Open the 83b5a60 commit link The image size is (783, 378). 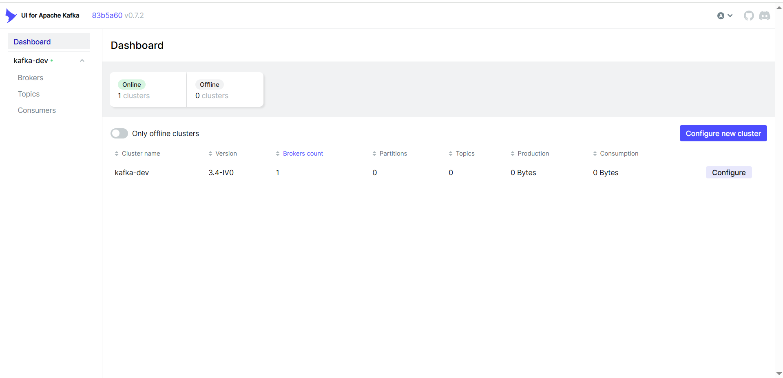coord(107,15)
